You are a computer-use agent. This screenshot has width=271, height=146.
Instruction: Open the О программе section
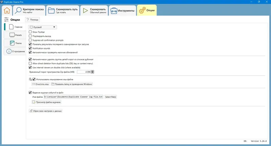pos(15,51)
